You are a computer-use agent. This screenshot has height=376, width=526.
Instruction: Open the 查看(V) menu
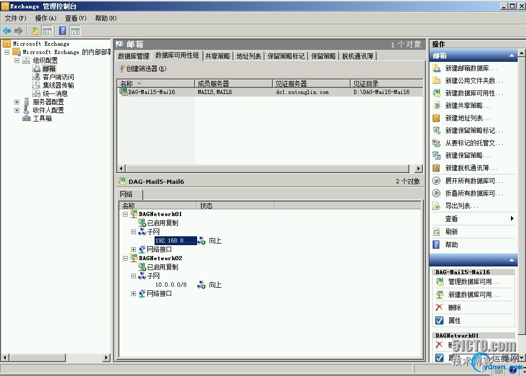pyautogui.click(x=76, y=18)
